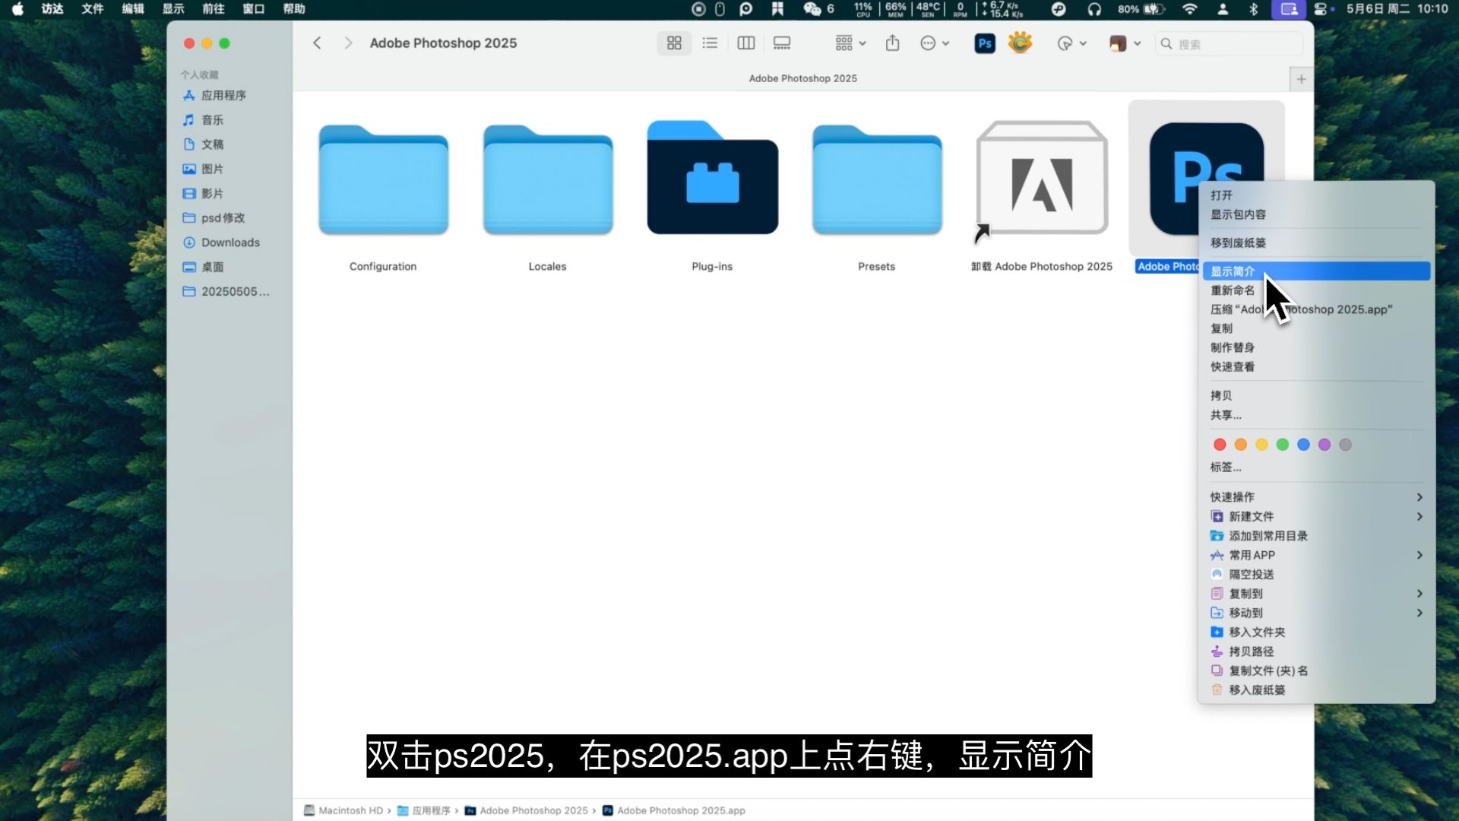Go back in Finder history
Viewport: 1459px width, 821px height.
[x=317, y=43]
